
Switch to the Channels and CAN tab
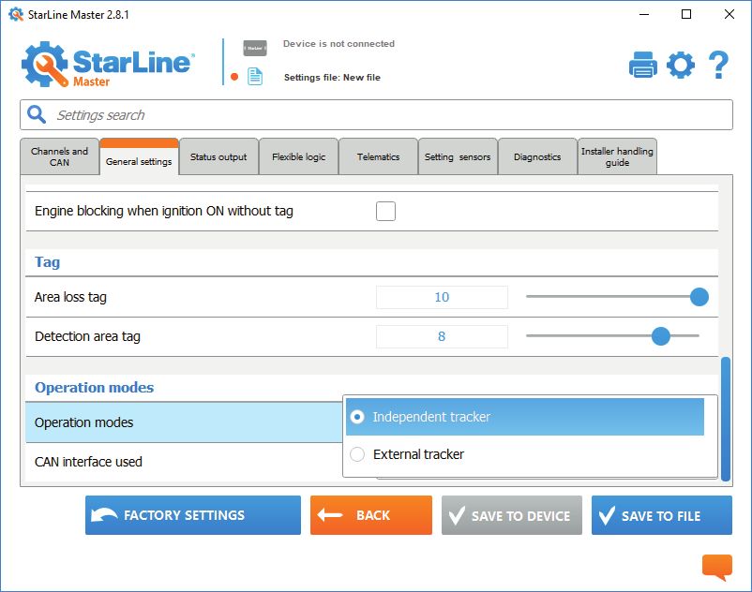tap(59, 156)
